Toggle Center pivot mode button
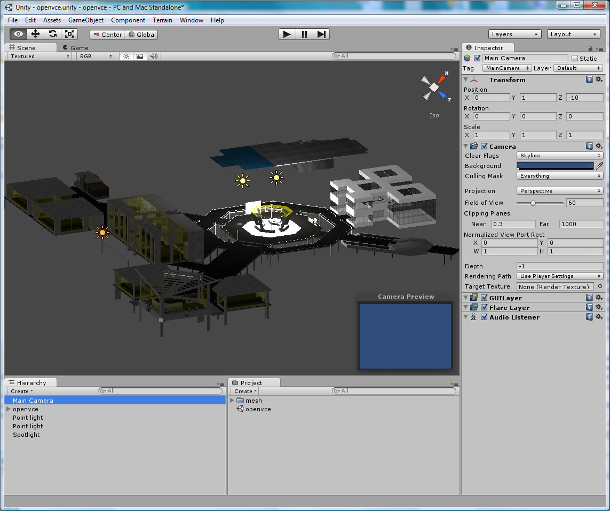 [107, 35]
